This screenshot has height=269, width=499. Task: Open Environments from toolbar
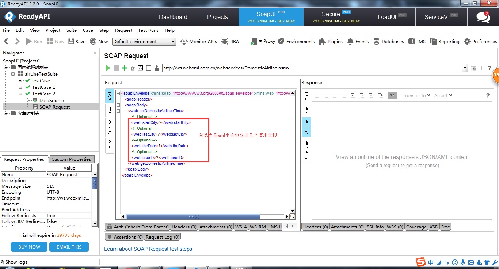point(296,41)
